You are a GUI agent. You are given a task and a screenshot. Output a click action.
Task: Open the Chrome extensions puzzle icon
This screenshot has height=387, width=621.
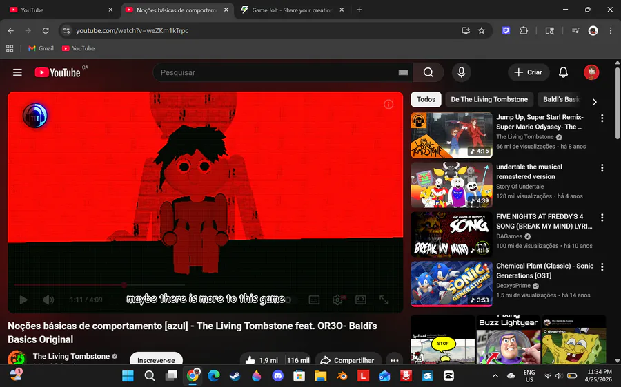524,30
